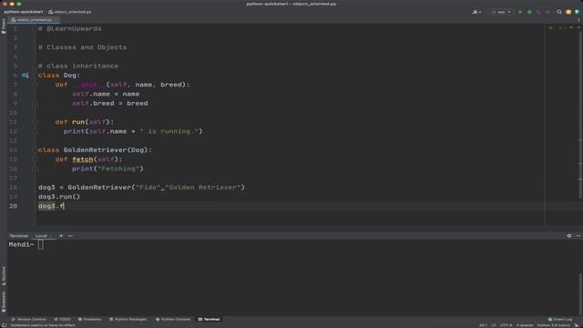Click the object_oriented.py breadcrumb
This screenshot has width=583, height=328.
pyautogui.click(x=70, y=12)
